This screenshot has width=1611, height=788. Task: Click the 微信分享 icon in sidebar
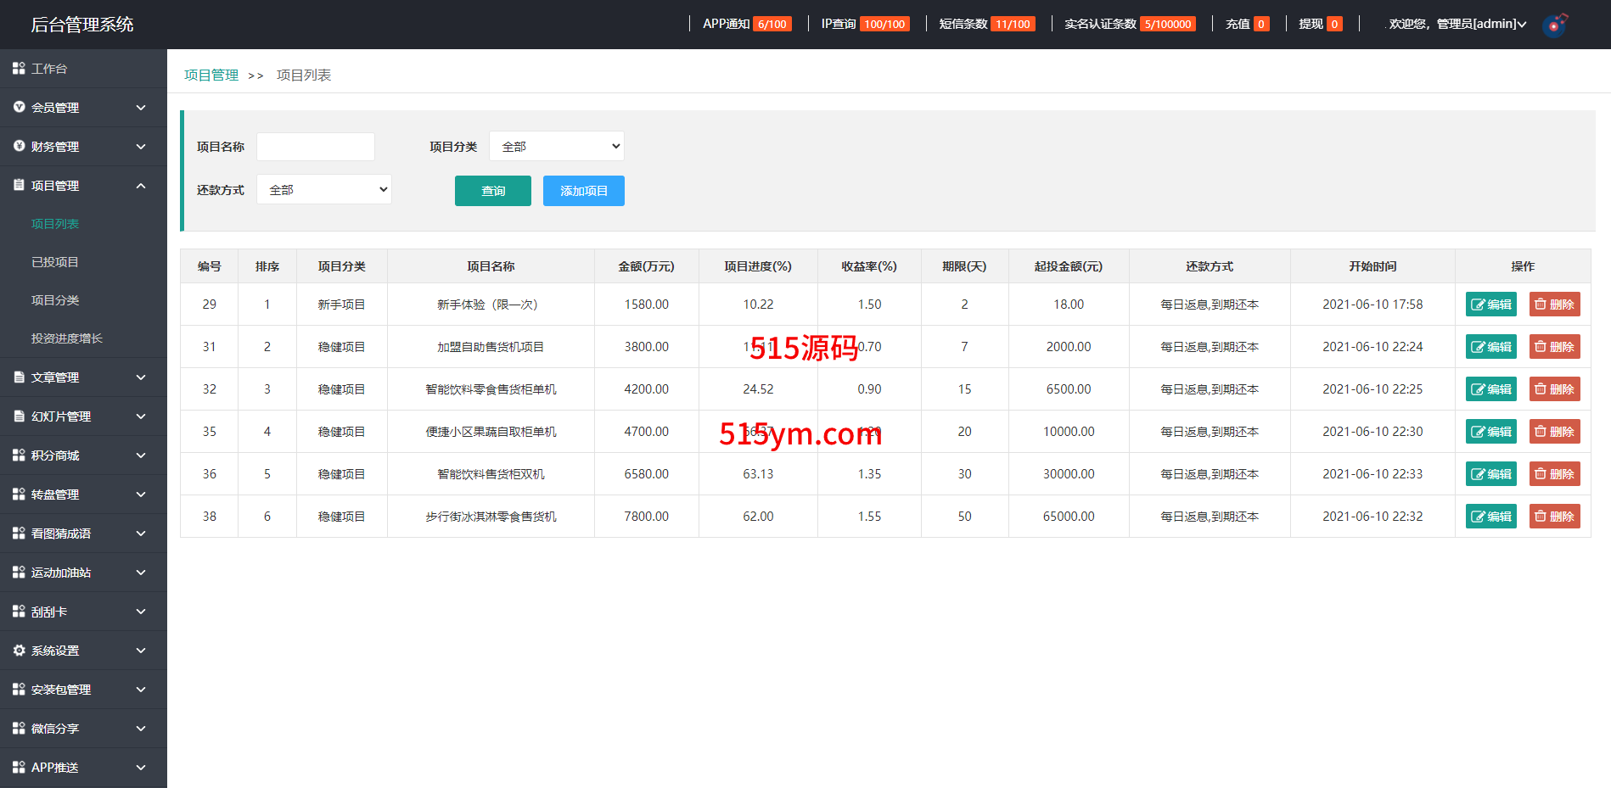point(19,729)
